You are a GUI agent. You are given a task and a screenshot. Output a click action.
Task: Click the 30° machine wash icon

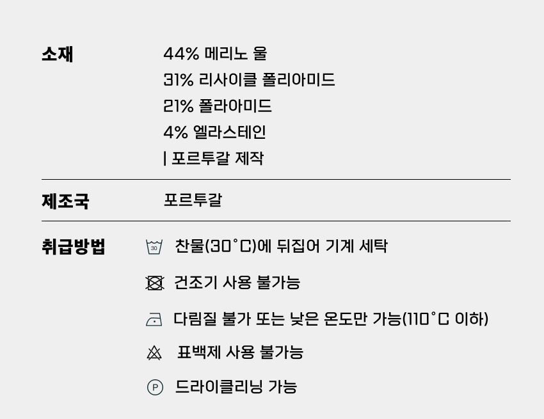(154, 247)
